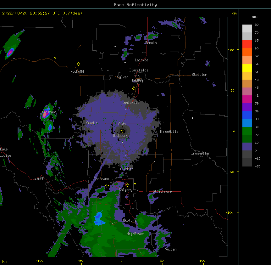Click the RedDeer label
The height and width of the screenshot is (265, 271).
point(138,80)
